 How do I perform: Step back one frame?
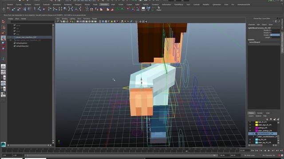pyautogui.click(x=256, y=151)
